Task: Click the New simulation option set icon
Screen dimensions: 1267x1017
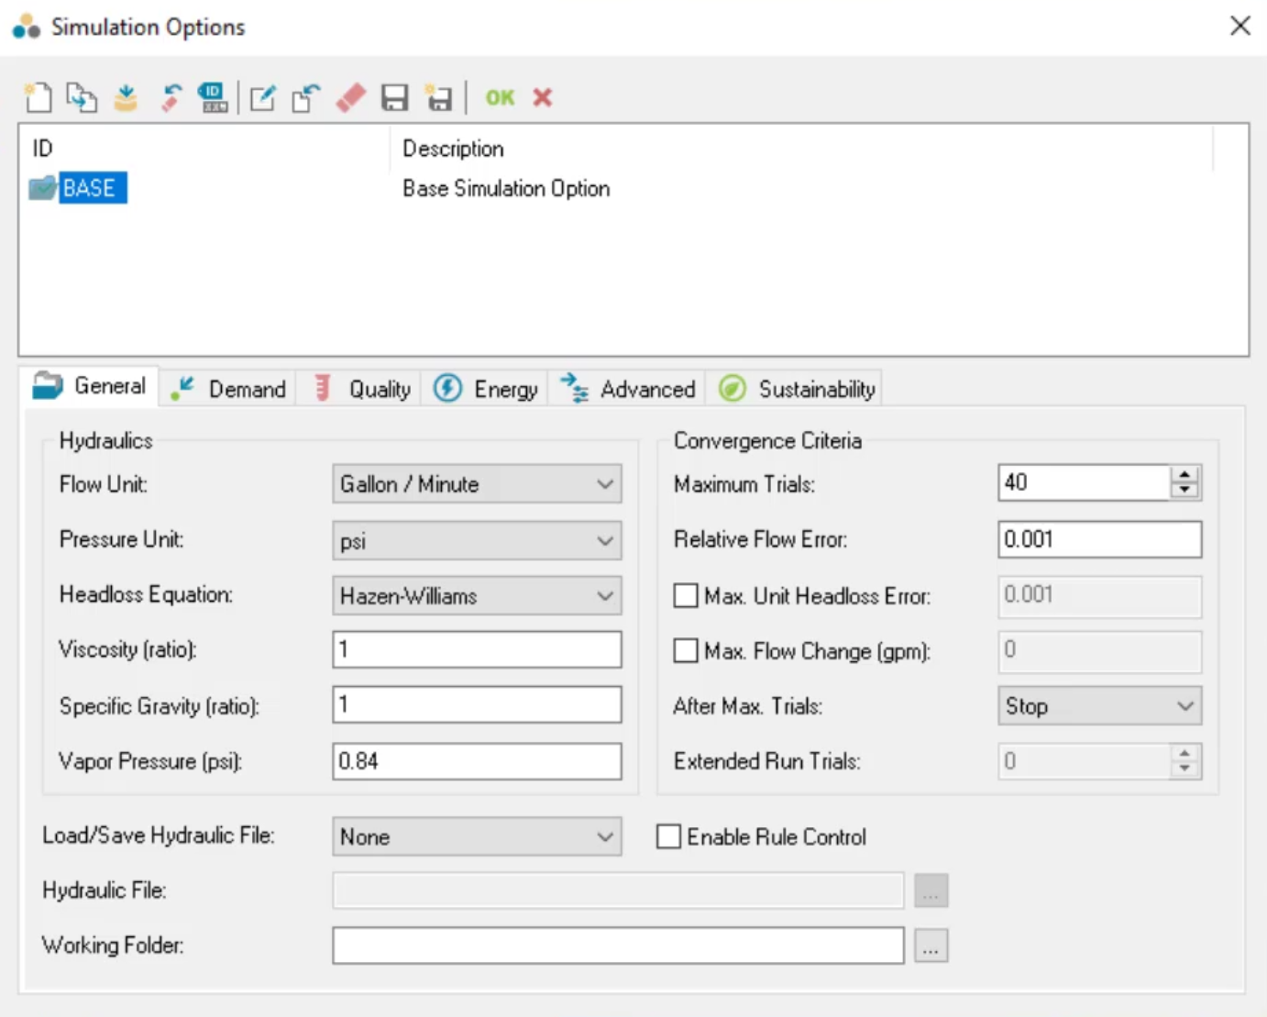Action: [x=38, y=97]
